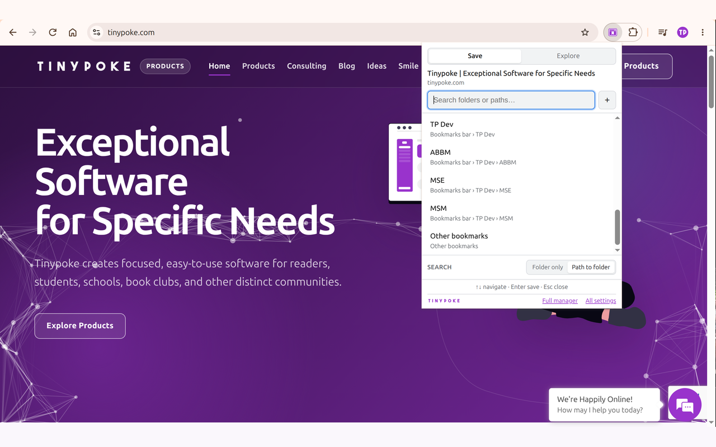The width and height of the screenshot is (716, 447).
Task: Click the folder list scroll down arrow
Action: pos(618,250)
